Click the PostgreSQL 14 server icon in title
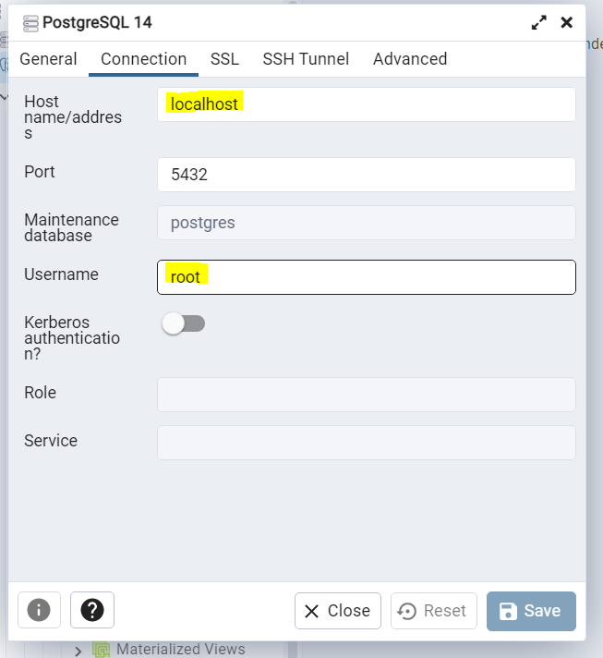The width and height of the screenshot is (603, 658). (x=30, y=23)
